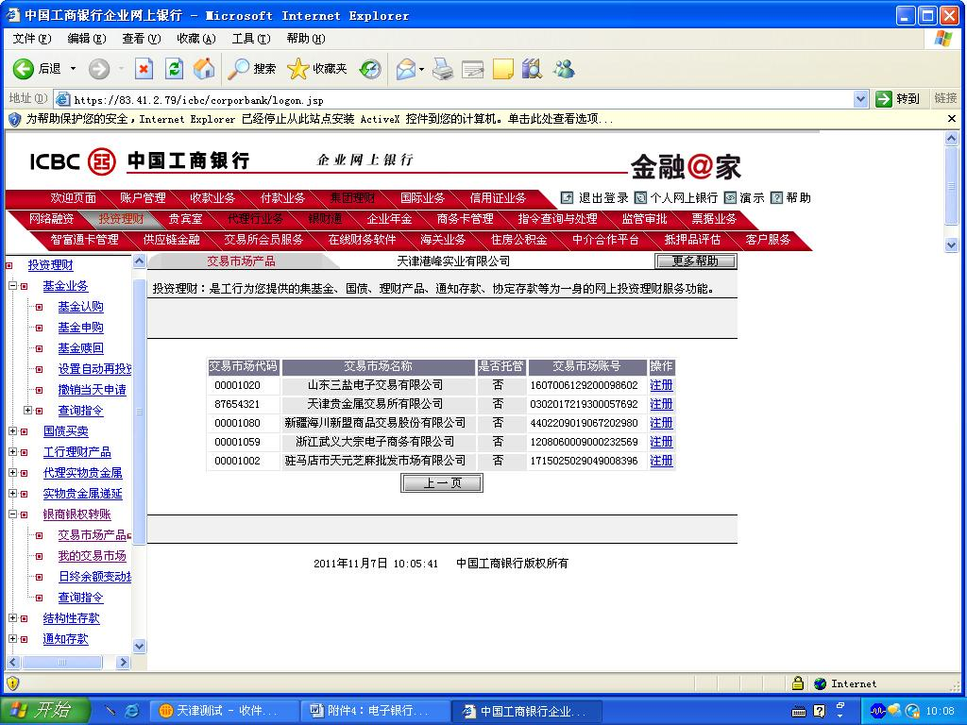
Task: Click 退出登录 logout icon
Action: 567,198
